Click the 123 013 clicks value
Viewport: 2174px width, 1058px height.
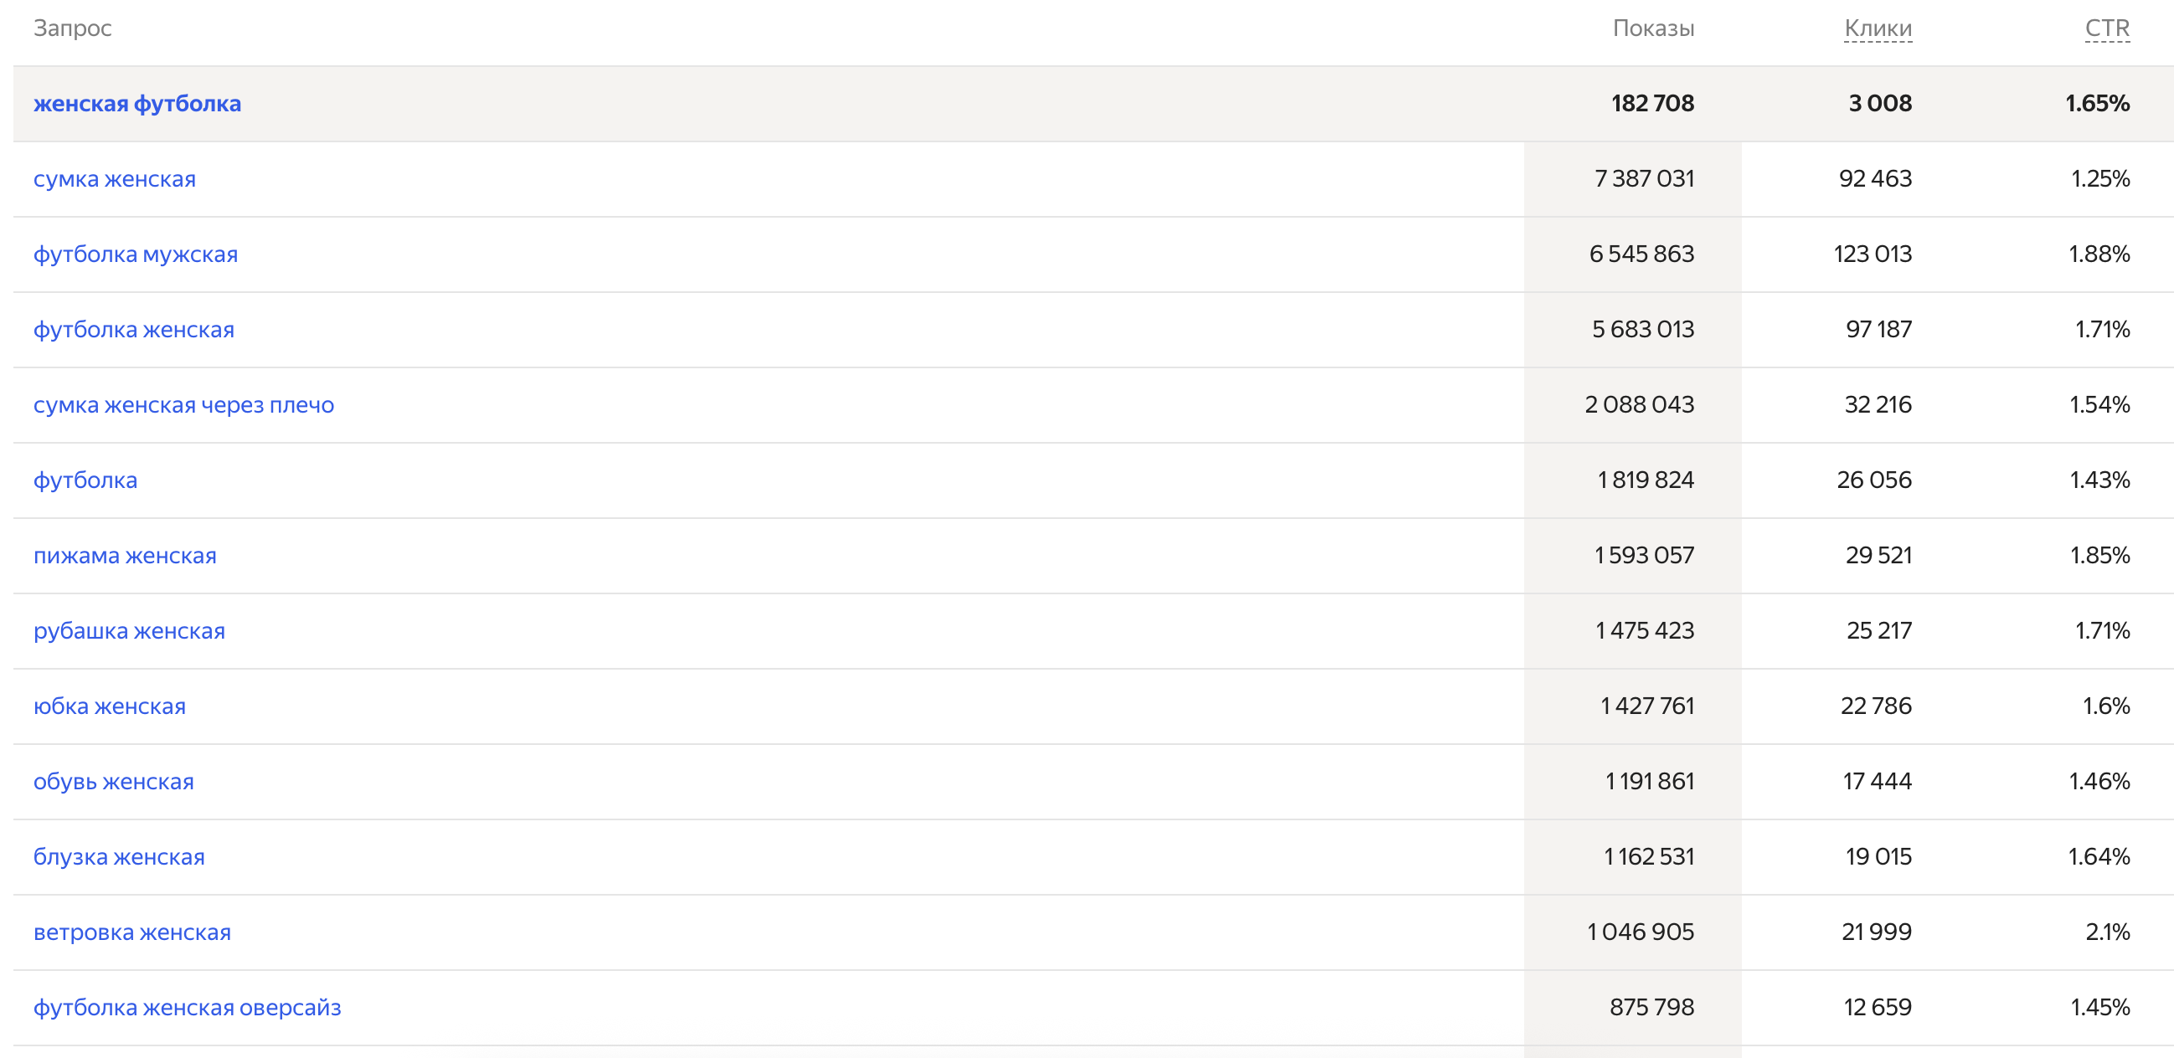1873,254
